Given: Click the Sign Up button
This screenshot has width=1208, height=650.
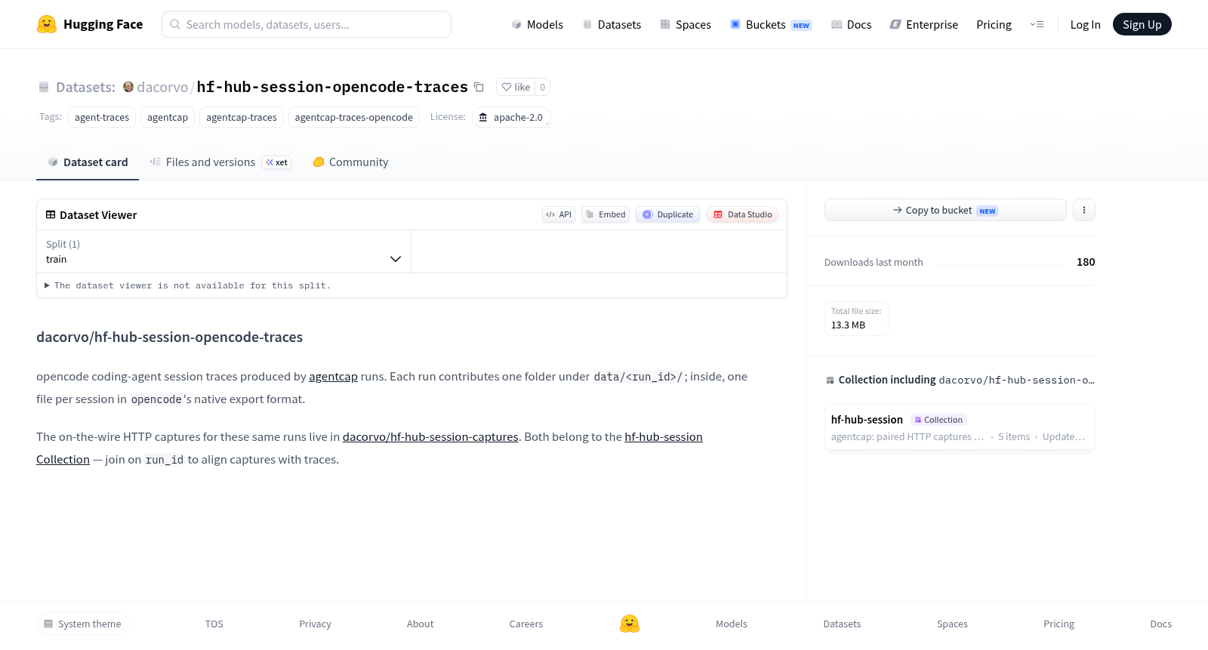Looking at the screenshot, I should 1142,24.
